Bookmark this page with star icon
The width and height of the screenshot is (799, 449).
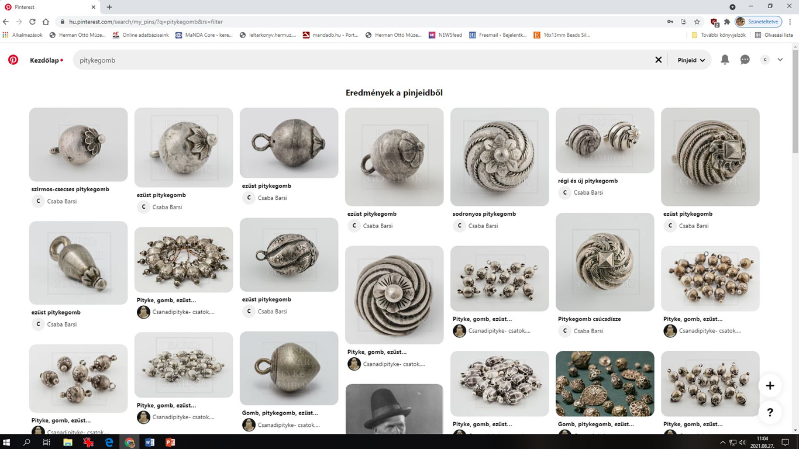tap(697, 22)
